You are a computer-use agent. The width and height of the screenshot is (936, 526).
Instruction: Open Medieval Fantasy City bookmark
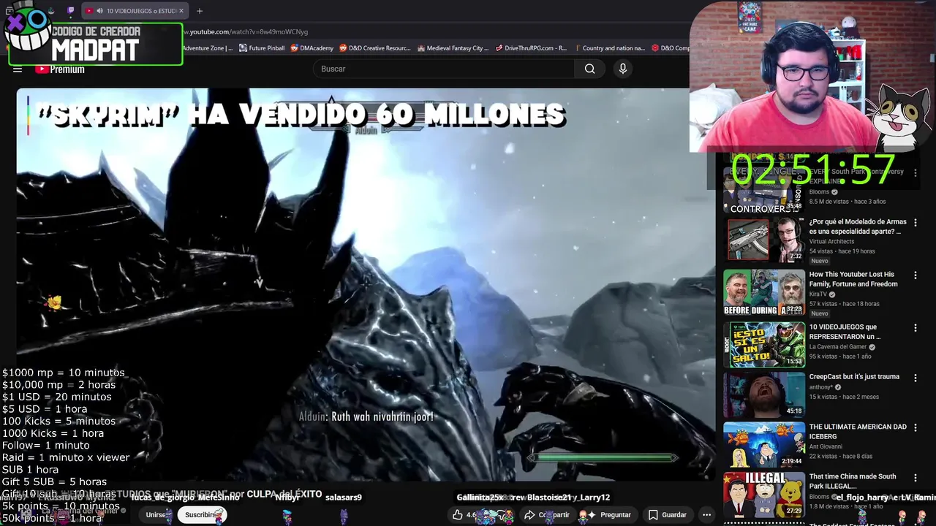(x=453, y=48)
